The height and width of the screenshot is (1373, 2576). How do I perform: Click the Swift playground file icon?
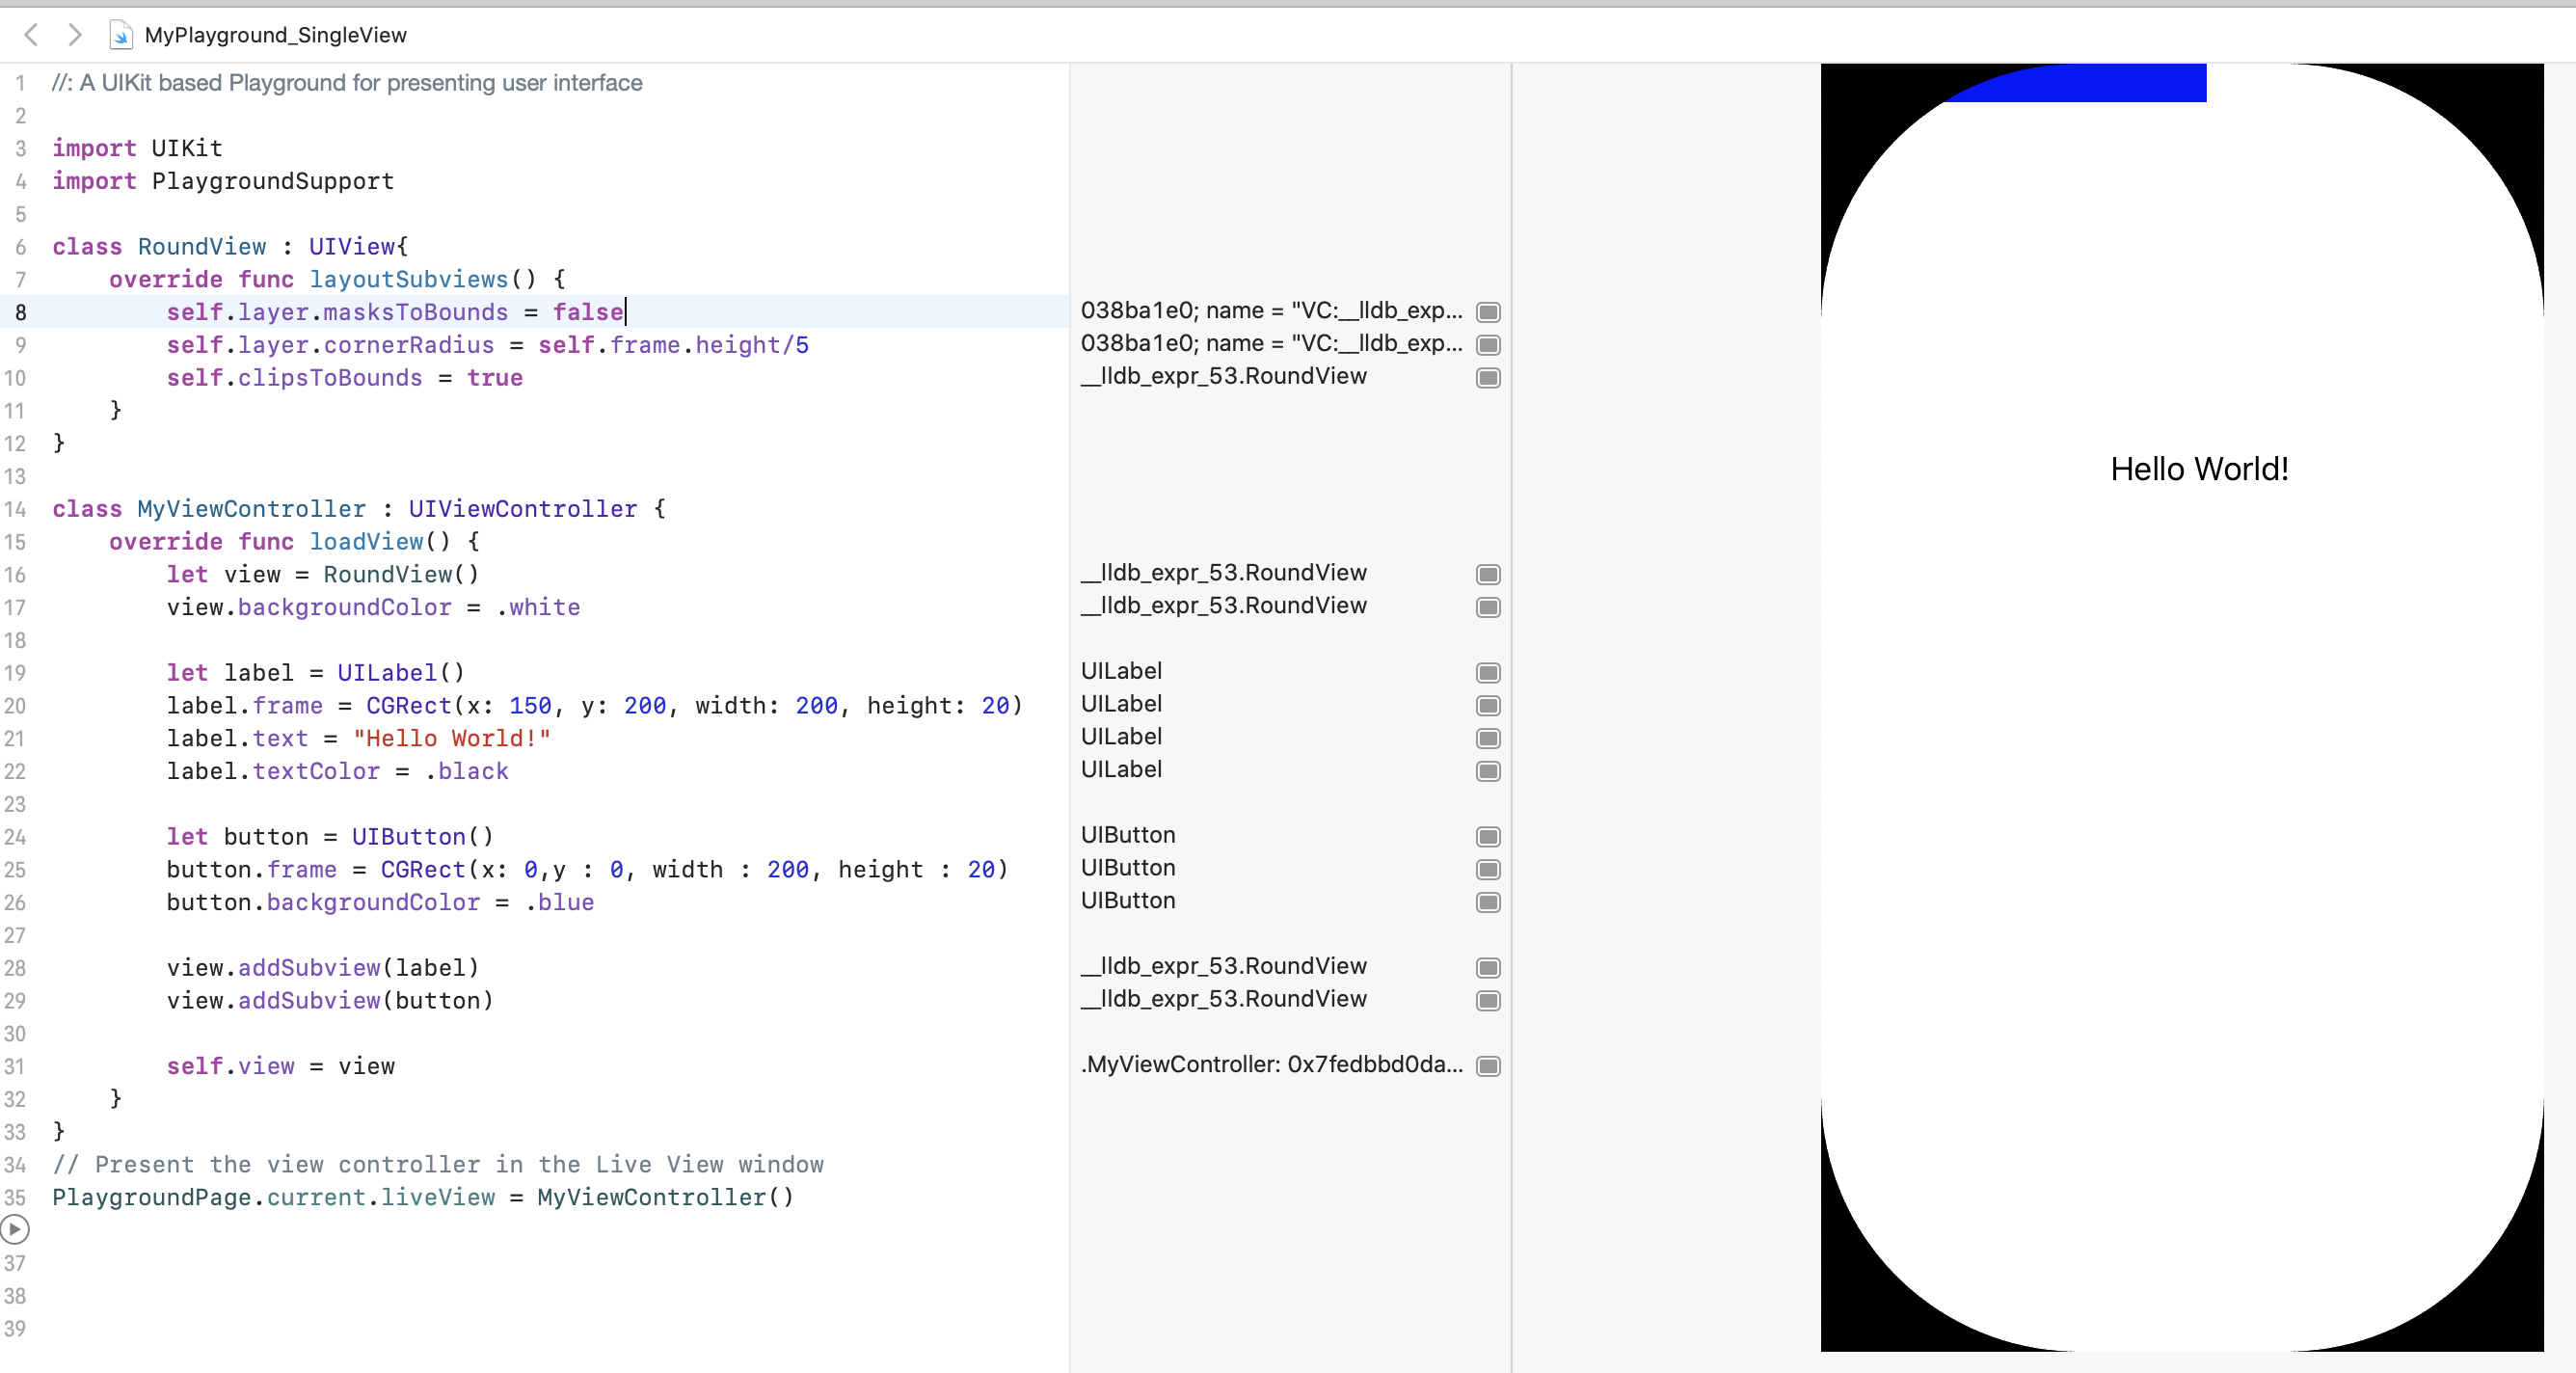tap(120, 35)
